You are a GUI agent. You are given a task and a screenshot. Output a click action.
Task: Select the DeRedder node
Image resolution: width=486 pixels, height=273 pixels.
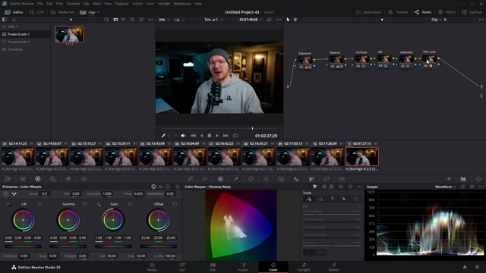[406, 60]
